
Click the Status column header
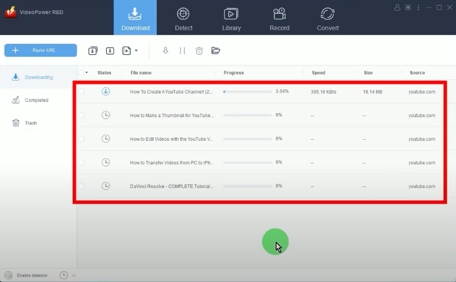[105, 73]
